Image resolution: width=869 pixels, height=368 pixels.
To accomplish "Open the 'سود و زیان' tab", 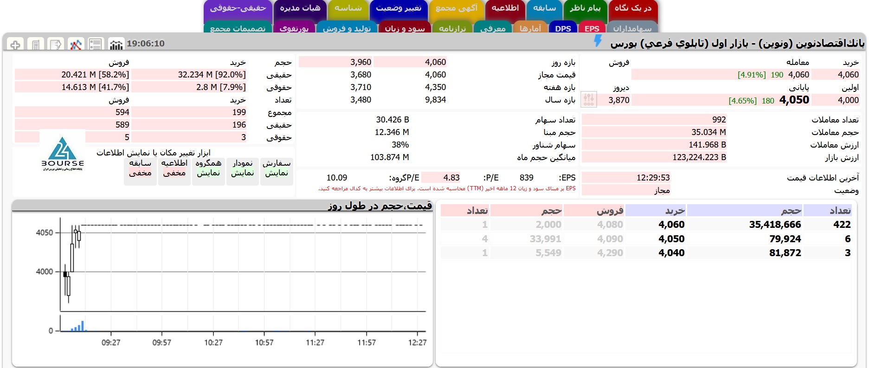I will coord(405,28).
